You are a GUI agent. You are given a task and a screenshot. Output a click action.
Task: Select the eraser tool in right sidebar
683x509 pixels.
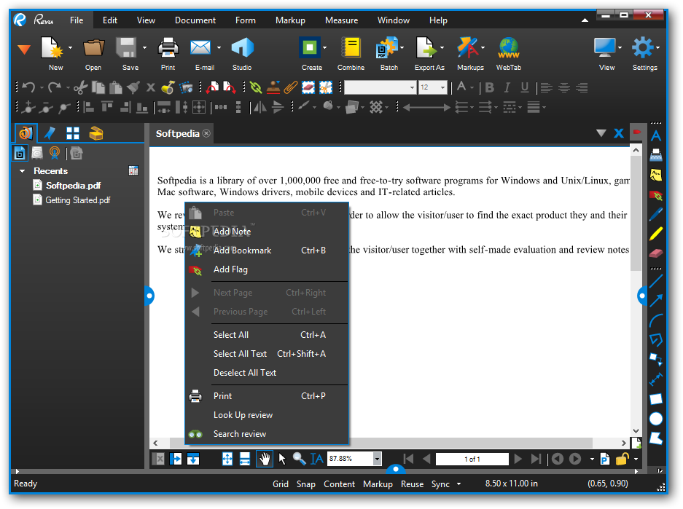[x=656, y=253]
